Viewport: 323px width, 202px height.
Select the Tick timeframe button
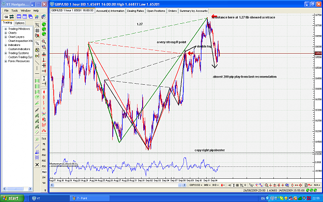(x=44, y=138)
